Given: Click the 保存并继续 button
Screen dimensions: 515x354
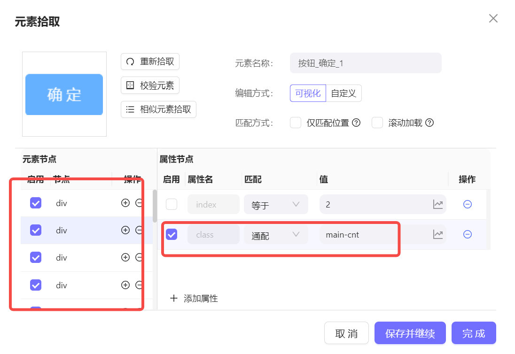Looking at the screenshot, I should 410,333.
